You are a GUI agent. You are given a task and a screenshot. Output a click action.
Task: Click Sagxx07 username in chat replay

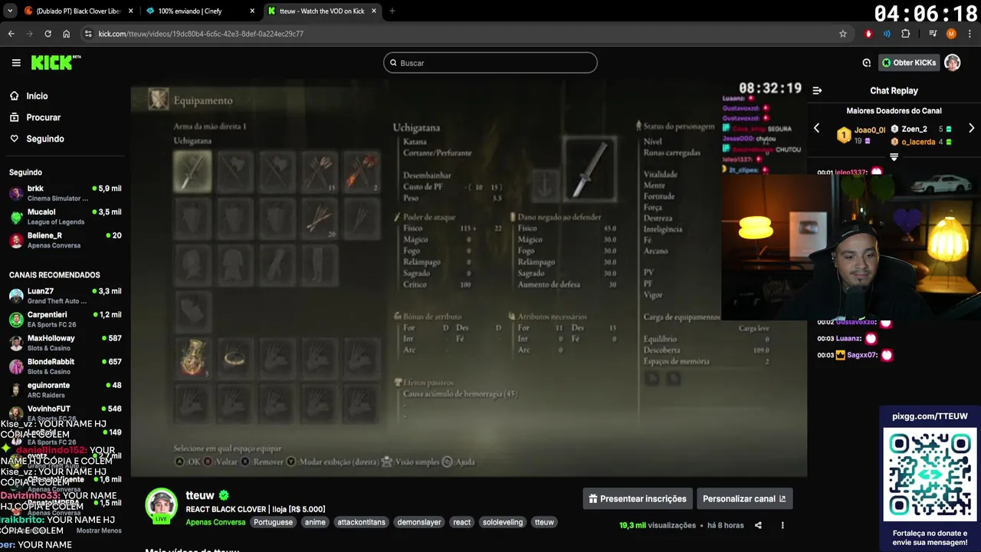(x=863, y=355)
